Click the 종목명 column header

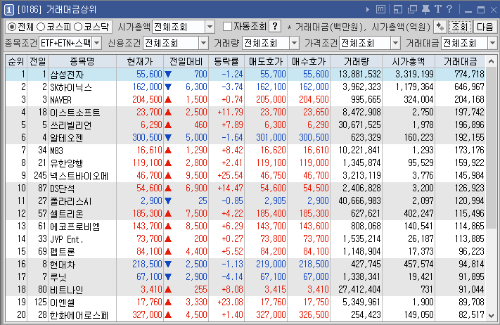coord(82,61)
